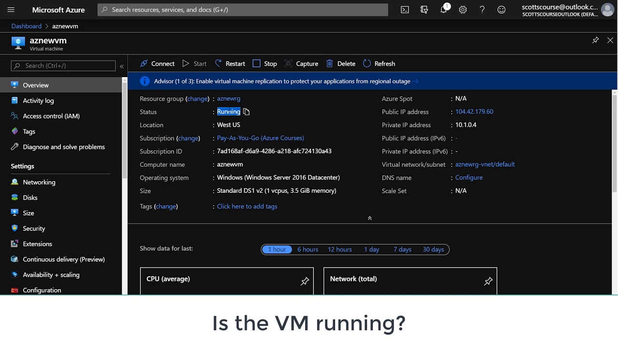Pin the Network (total) chart
This screenshot has height=347, width=618.
[488, 281]
